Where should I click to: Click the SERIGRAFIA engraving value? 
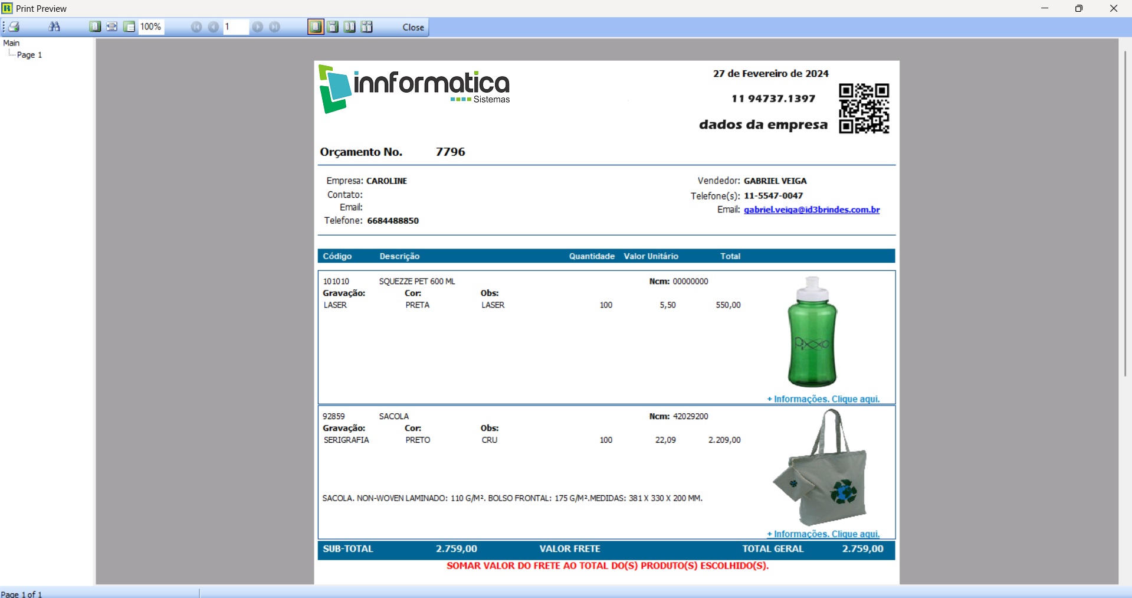[x=346, y=440]
